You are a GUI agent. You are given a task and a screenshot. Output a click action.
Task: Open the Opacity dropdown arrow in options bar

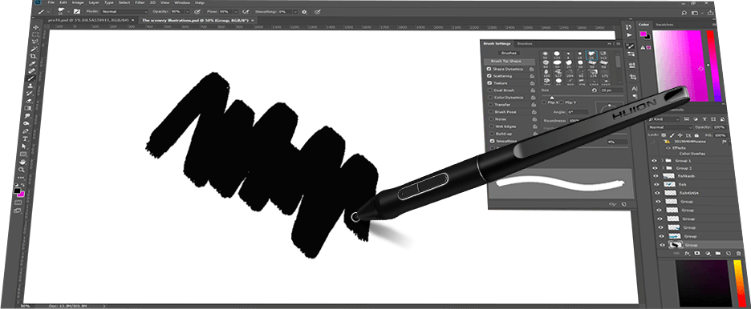click(187, 12)
